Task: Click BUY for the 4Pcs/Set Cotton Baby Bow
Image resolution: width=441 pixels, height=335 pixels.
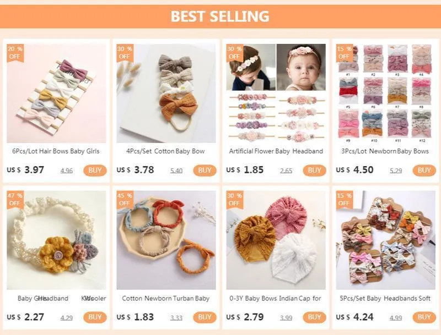Action: pos(205,171)
